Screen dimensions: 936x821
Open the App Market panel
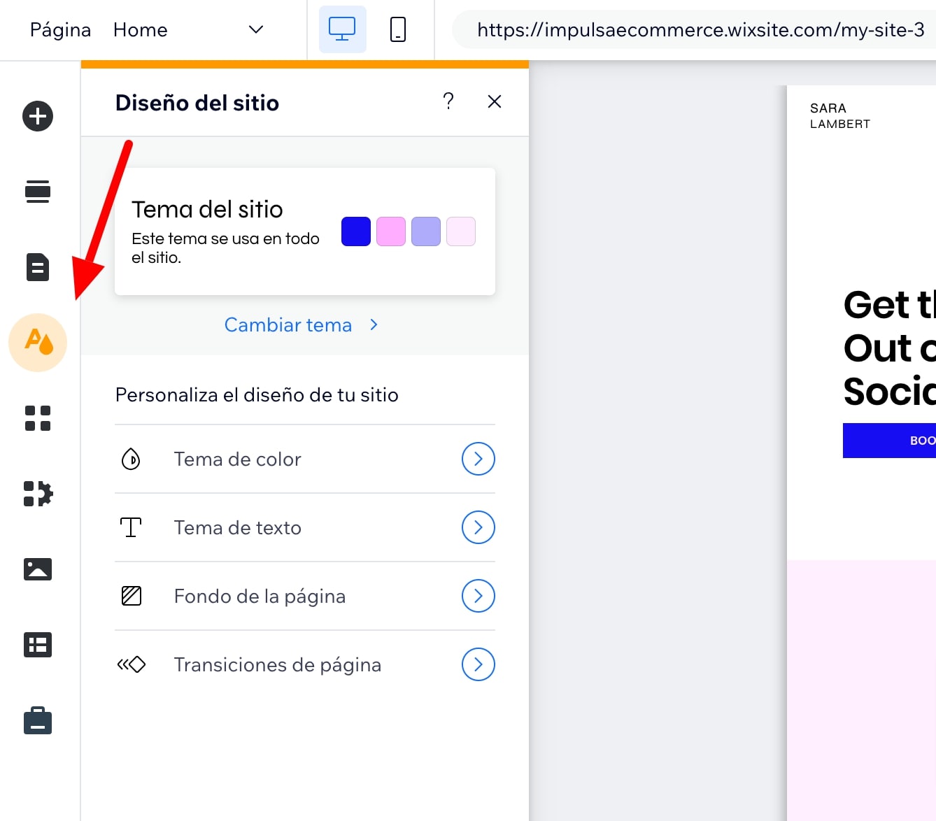click(37, 418)
